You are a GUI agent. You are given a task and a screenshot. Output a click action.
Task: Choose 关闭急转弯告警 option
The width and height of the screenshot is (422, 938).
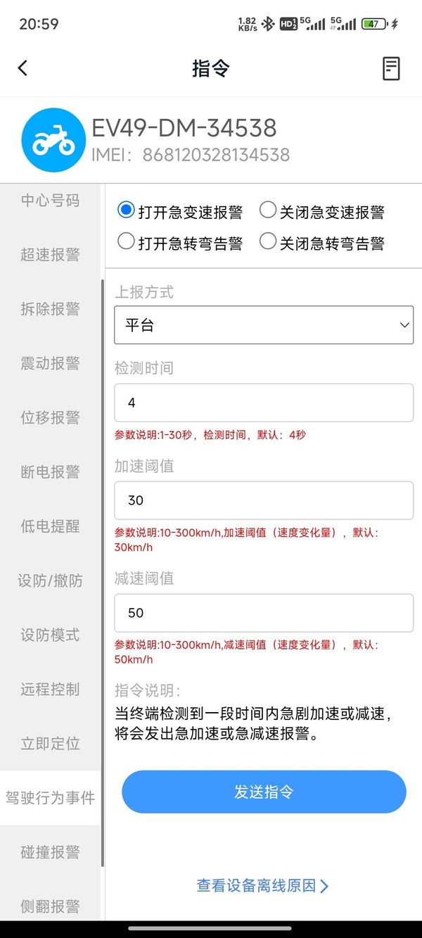(268, 242)
